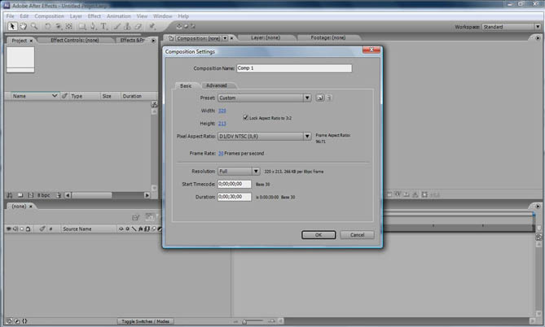The image size is (545, 327).
Task: Click the Duration timecode field
Action: coord(235,197)
